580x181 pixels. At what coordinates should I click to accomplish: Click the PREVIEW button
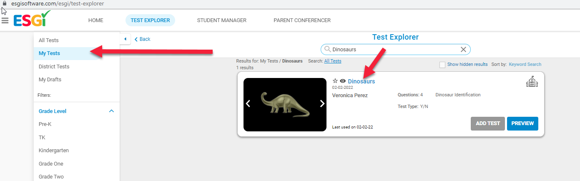coord(523,123)
